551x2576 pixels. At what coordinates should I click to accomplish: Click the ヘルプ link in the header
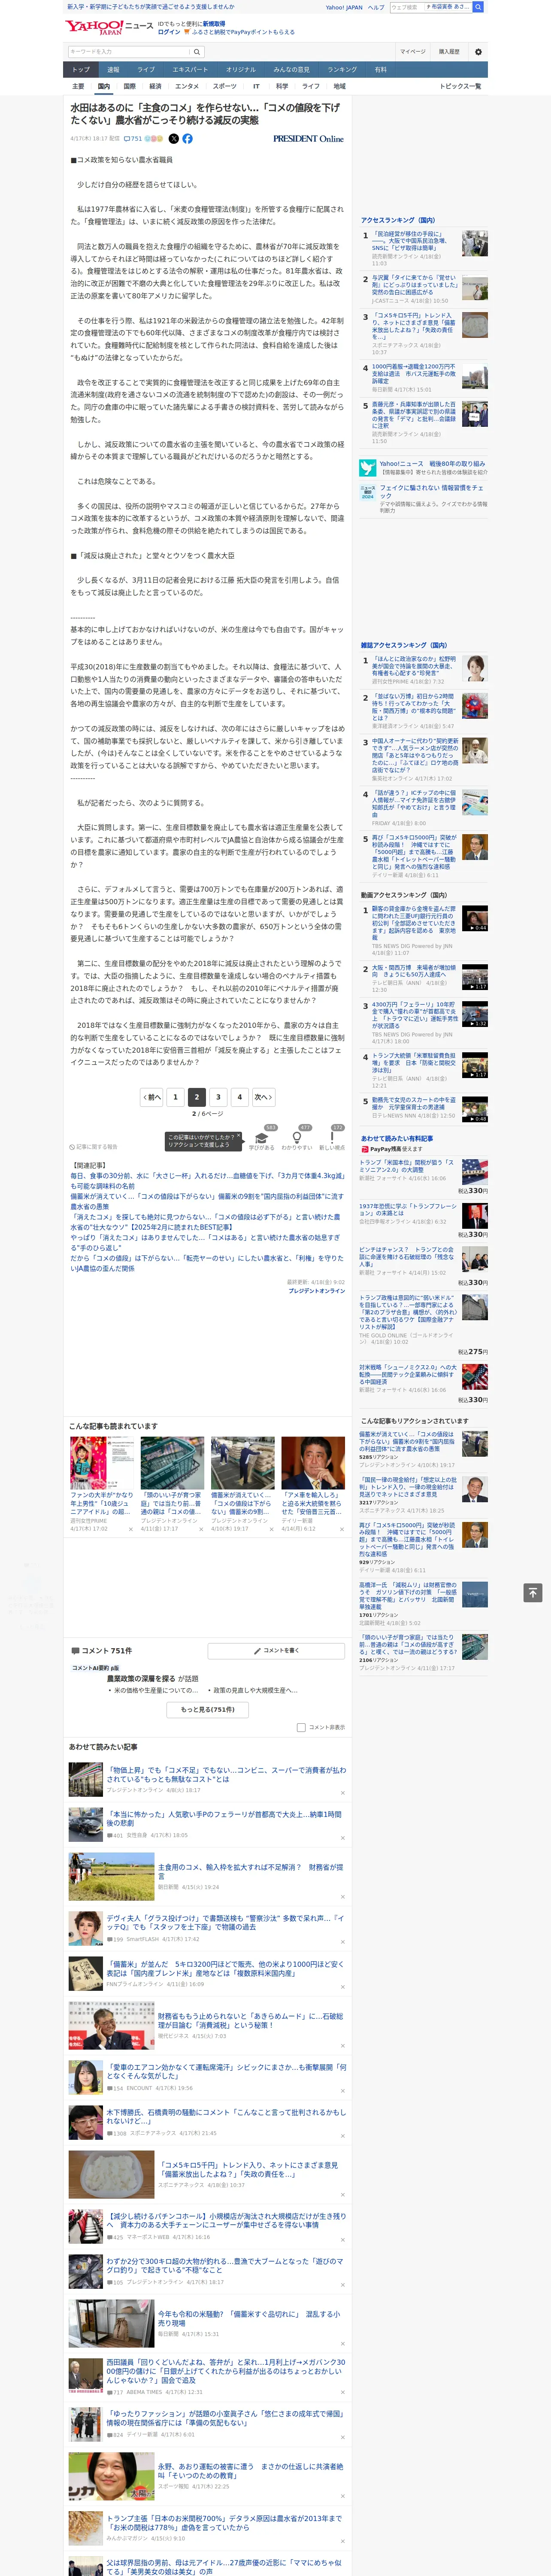[376, 7]
